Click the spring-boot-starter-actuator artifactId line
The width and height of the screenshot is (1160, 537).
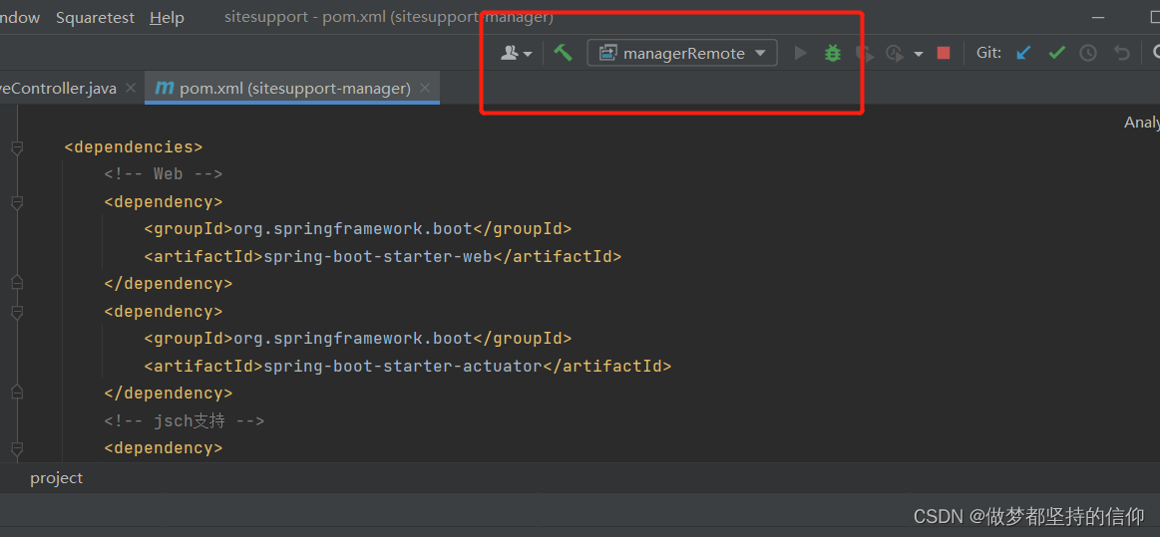pos(408,366)
